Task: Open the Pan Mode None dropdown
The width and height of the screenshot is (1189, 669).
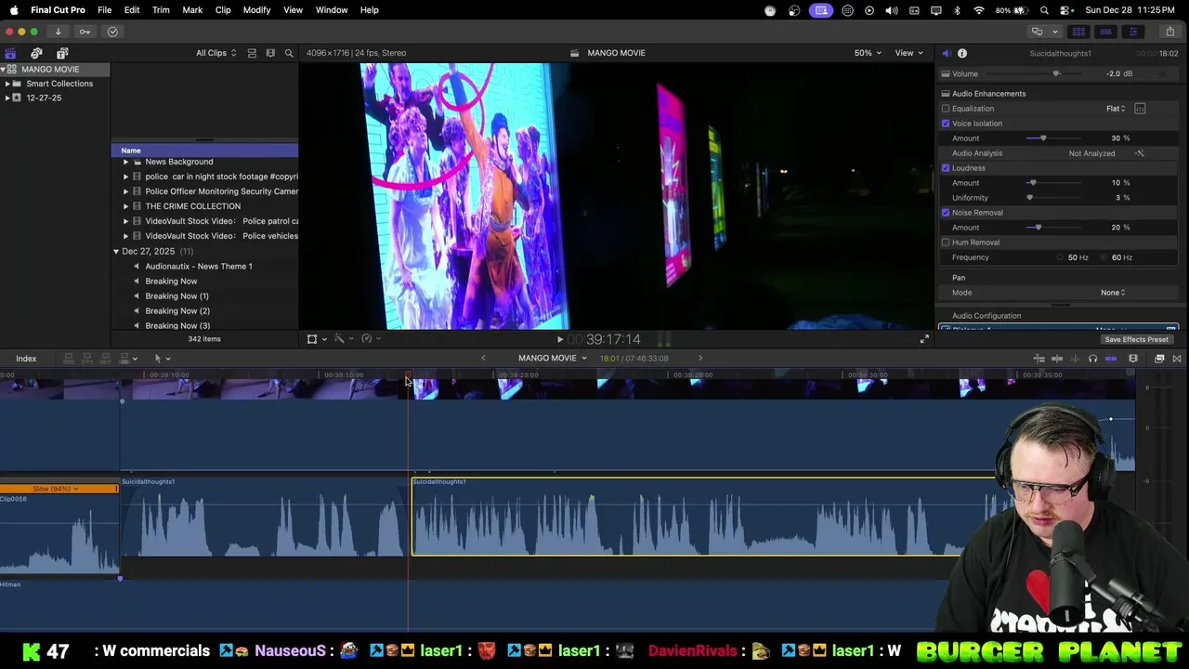Action: (x=1113, y=293)
